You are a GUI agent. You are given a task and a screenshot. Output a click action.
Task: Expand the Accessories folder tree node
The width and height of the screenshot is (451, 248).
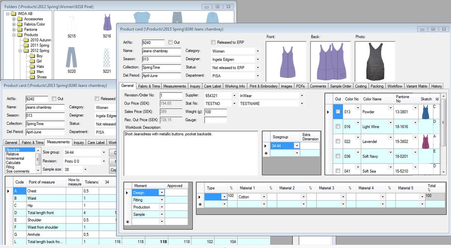tap(14, 19)
